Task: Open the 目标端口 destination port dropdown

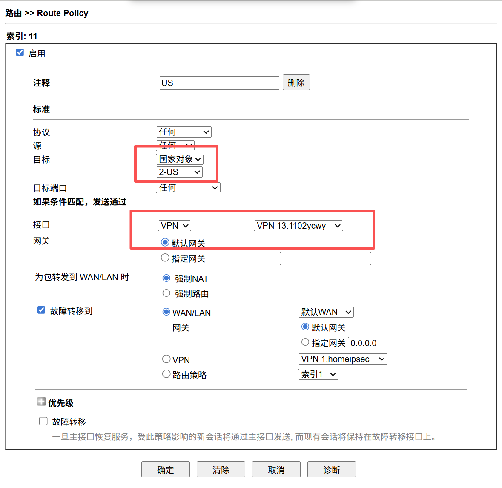Action: coord(188,188)
